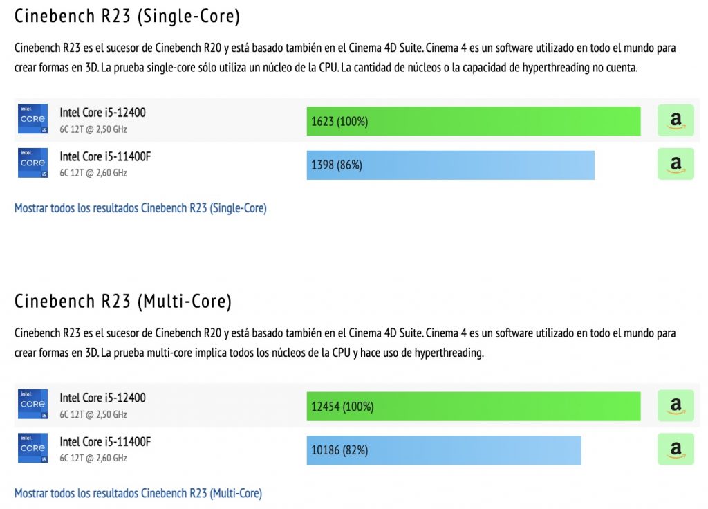Click the 'Cinebench R23 (Multi-Core)' heading
The width and height of the screenshot is (708, 509).
click(123, 301)
